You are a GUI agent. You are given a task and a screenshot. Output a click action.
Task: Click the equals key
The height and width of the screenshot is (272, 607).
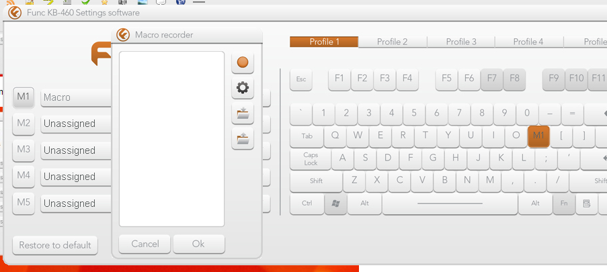[x=572, y=114]
